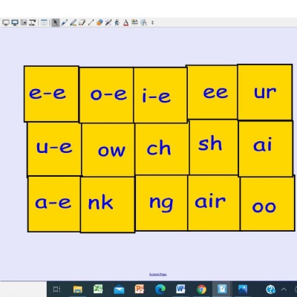The width and height of the screenshot is (297, 297).
Task: Select the yellow 'ch' card
Action: pos(162,149)
